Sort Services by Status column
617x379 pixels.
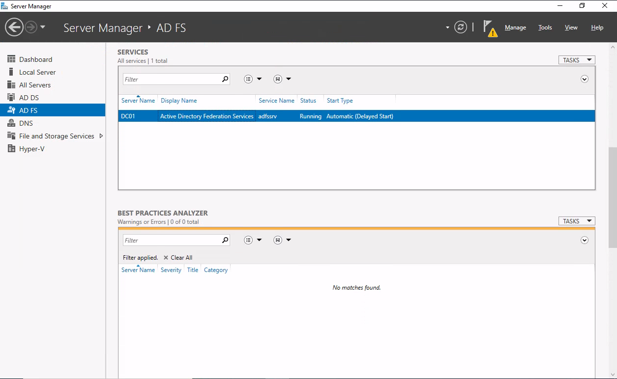[x=308, y=101]
